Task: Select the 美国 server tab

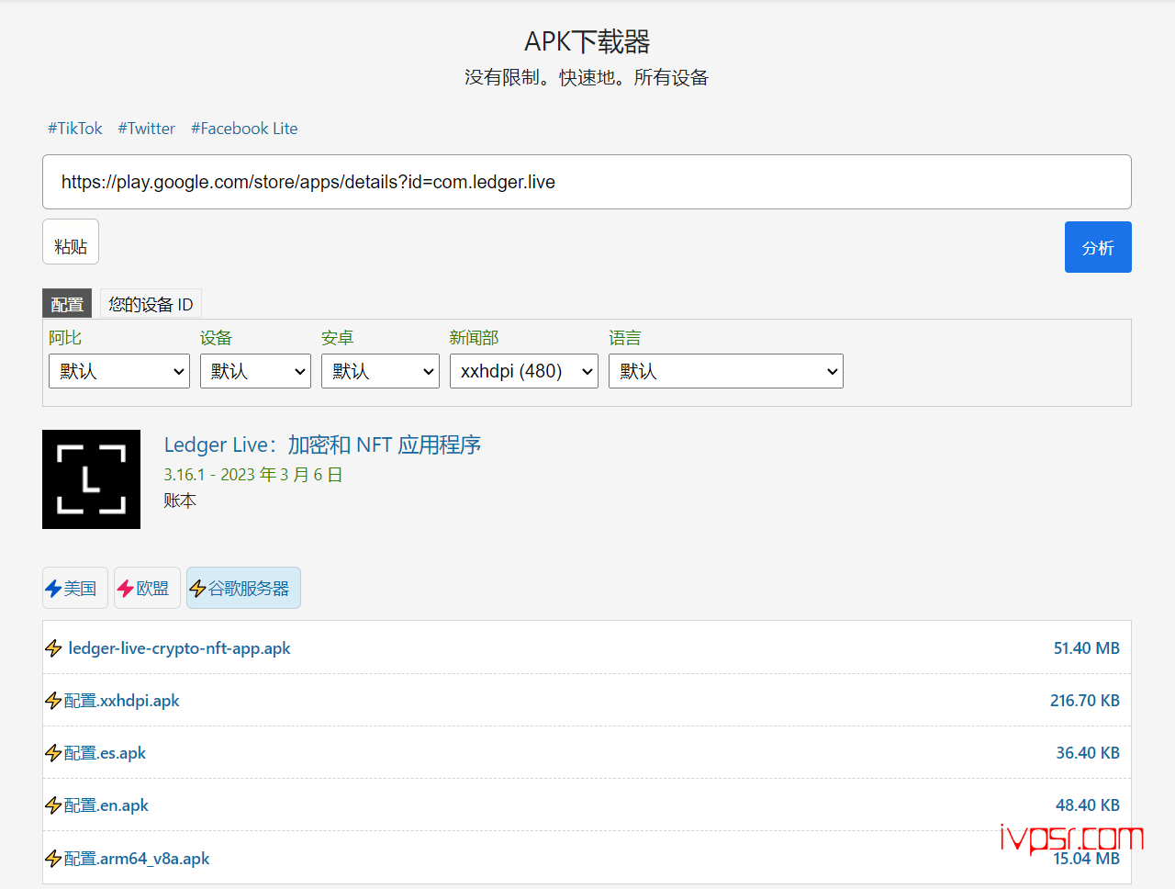Action: 75,588
